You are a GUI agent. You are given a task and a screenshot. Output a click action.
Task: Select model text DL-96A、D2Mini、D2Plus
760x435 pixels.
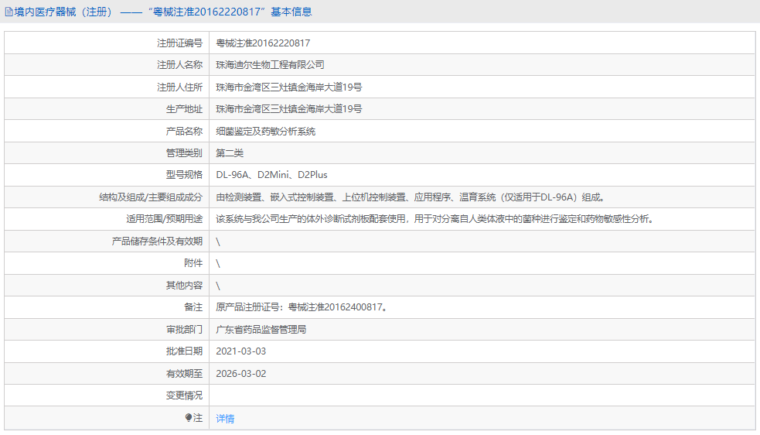pyautogui.click(x=271, y=175)
